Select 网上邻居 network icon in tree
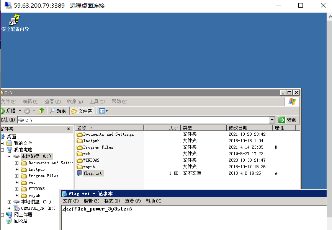This screenshot has width=332, height=230. [9, 215]
